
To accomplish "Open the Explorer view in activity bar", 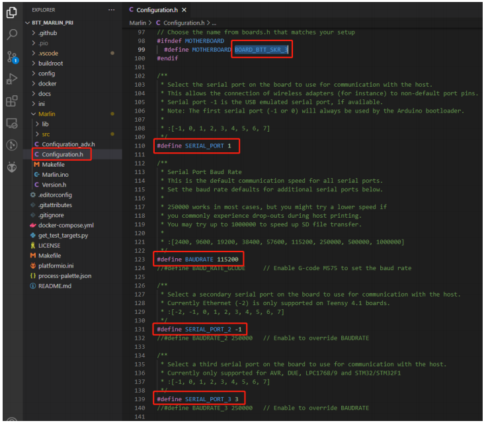I will point(11,12).
